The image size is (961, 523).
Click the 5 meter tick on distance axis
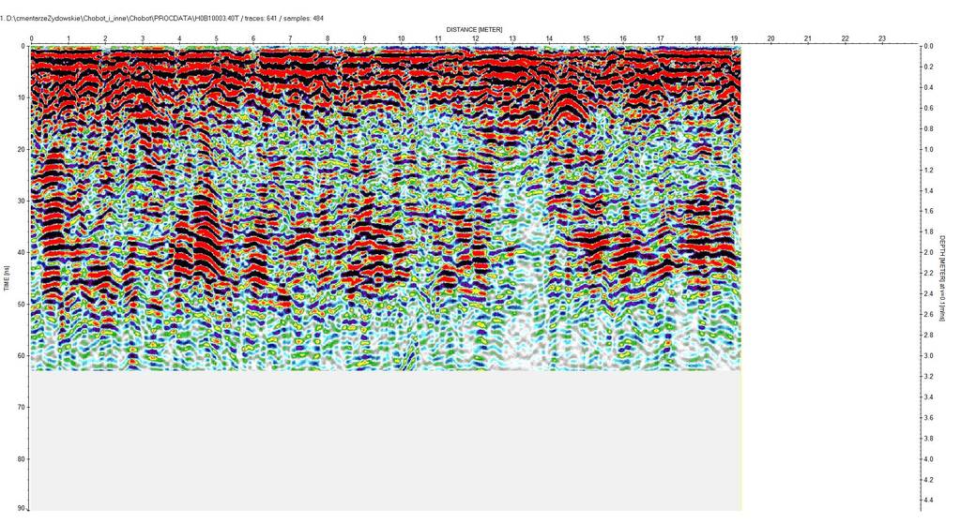point(216,39)
